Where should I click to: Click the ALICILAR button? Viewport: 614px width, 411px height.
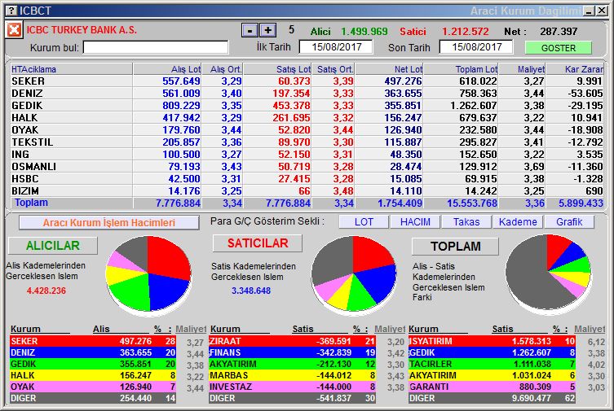[53, 246]
